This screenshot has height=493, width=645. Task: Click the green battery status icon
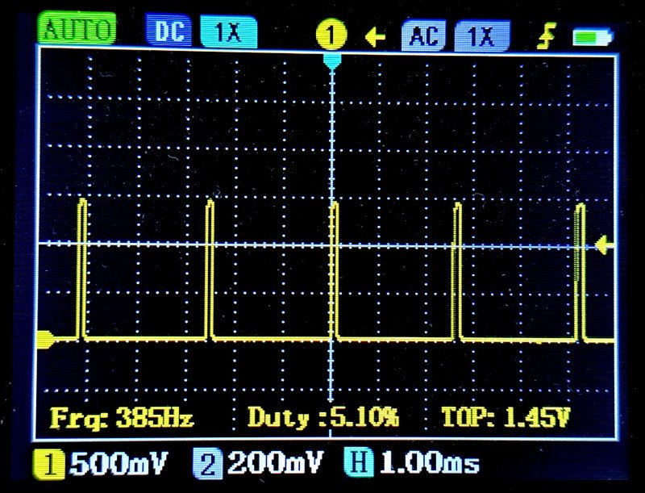click(592, 38)
